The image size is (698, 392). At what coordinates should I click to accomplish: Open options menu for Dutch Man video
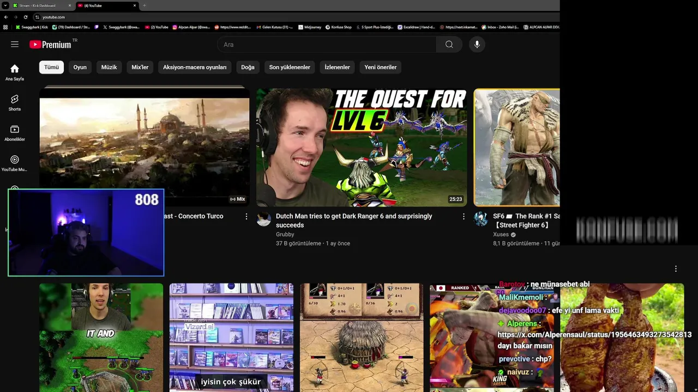[464, 217]
